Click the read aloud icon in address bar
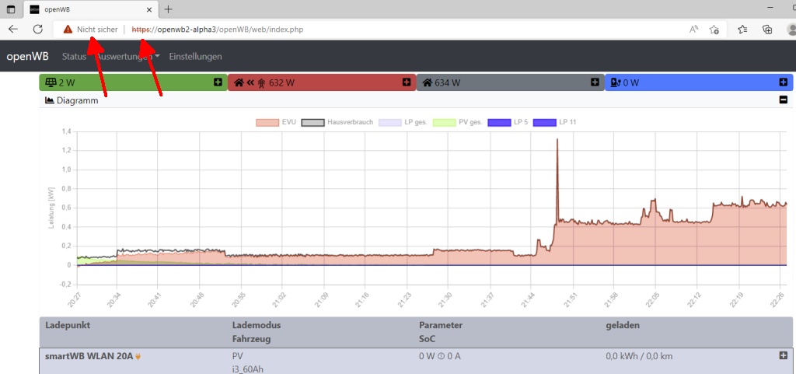Image resolution: width=796 pixels, height=374 pixels. [693, 30]
